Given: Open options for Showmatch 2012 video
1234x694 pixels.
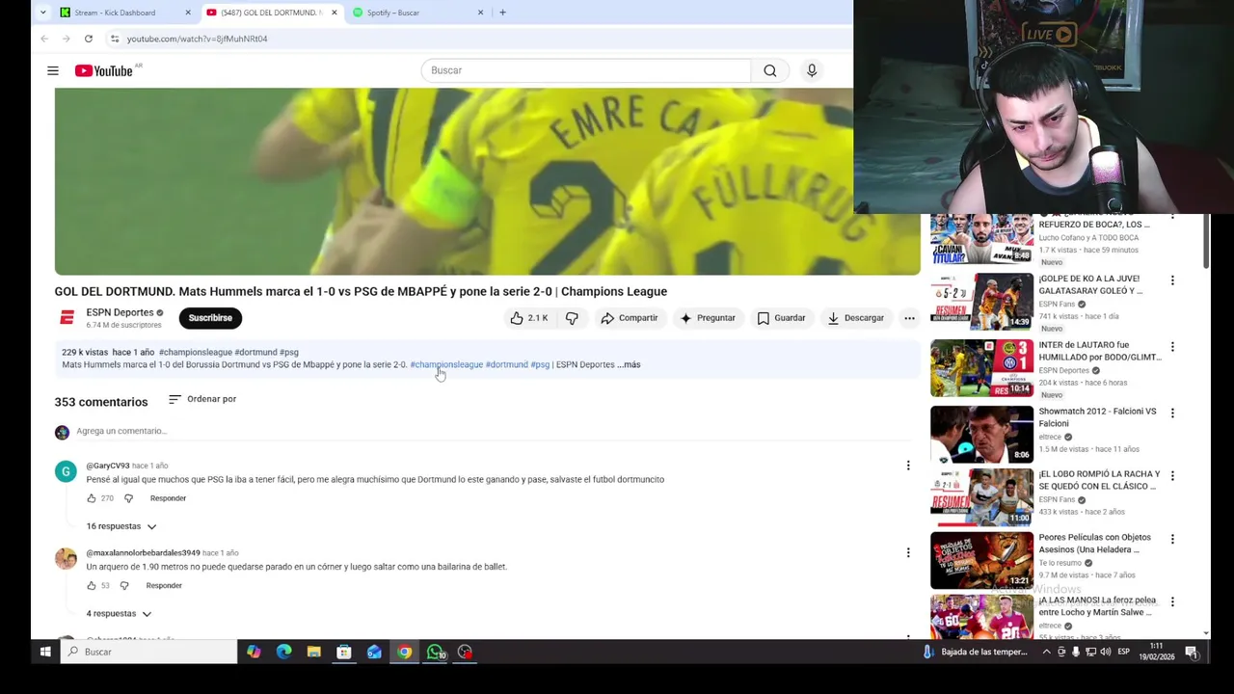Looking at the screenshot, I should coord(1172,413).
